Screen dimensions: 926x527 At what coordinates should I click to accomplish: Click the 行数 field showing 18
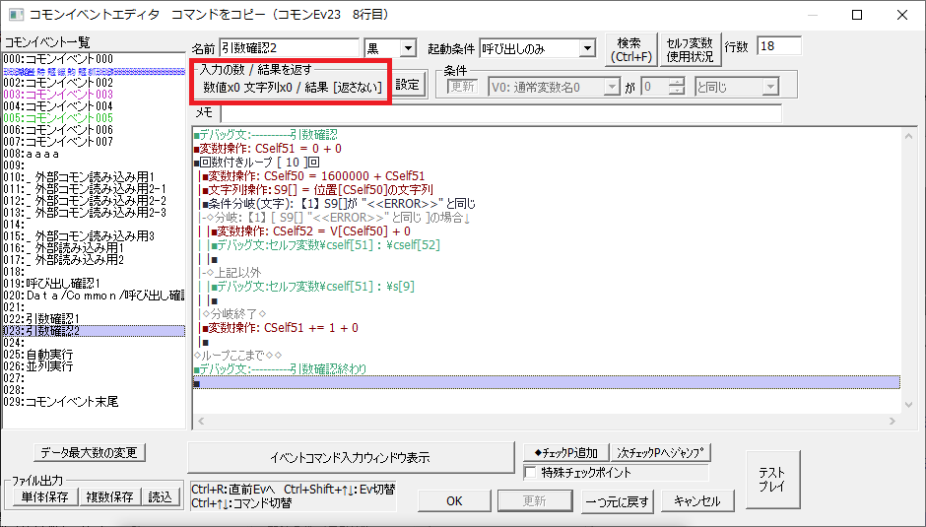[x=779, y=46]
